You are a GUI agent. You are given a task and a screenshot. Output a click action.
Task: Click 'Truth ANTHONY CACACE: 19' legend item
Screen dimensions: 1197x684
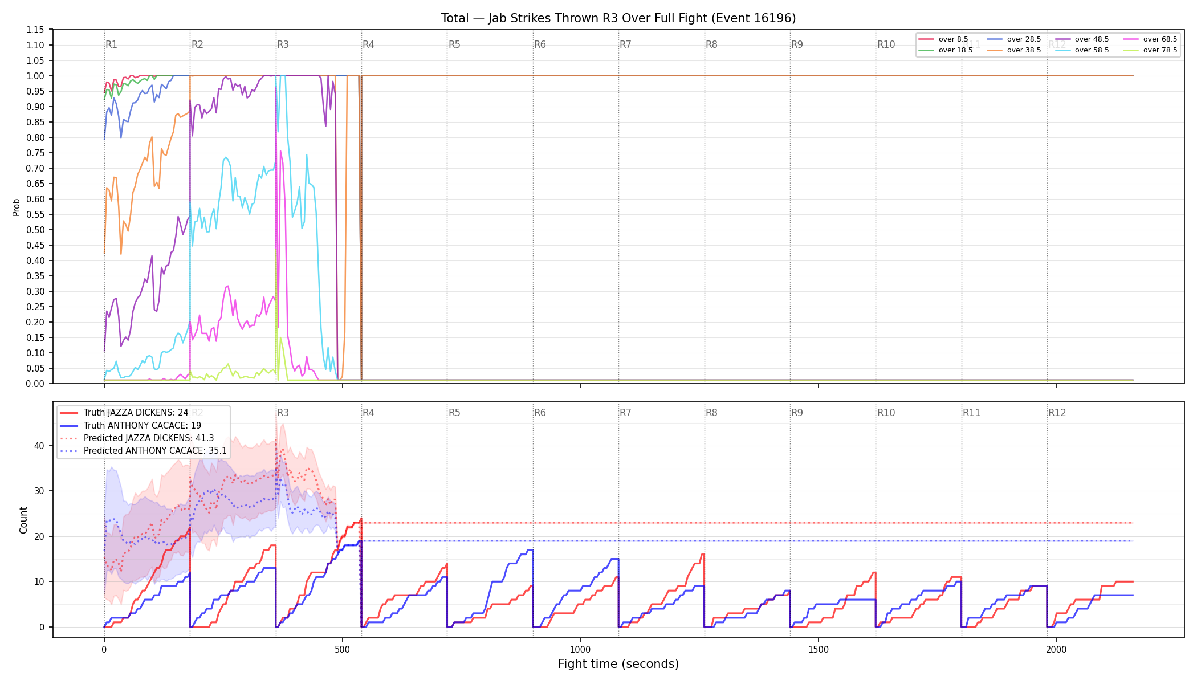click(x=130, y=425)
